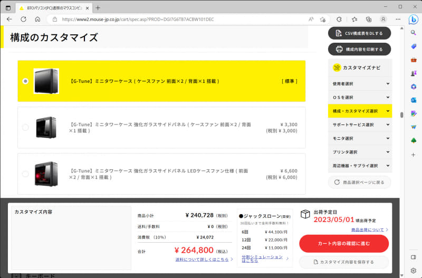The image size is (422, 278).
Task: Expand 構成・カスタマイズ選択 section
Action: (360, 111)
